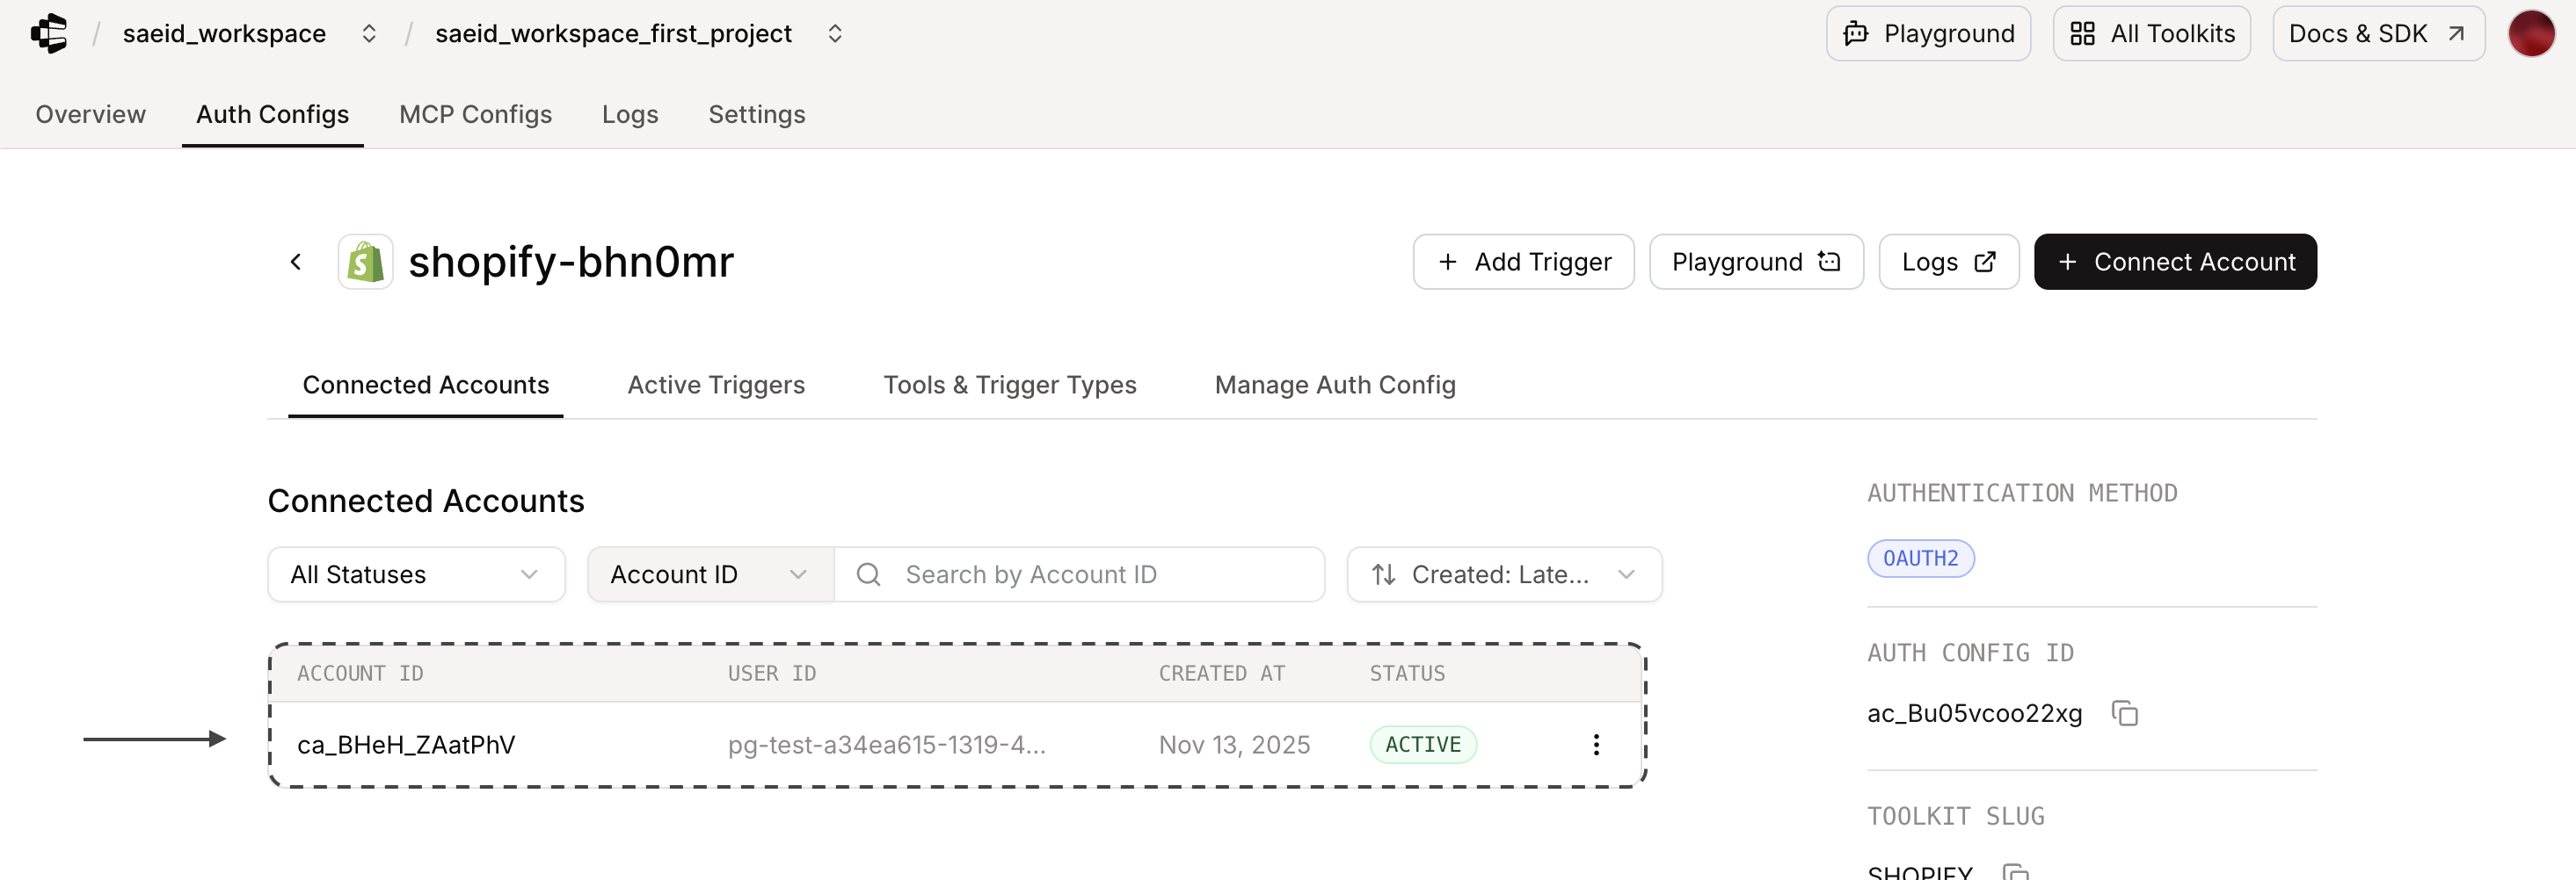Open the three-dot menu for ca_BHeH_ZAatPhV

(x=1595, y=744)
